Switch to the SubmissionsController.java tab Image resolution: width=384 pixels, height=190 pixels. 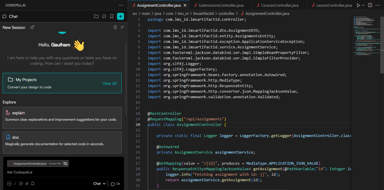[x=221, y=5]
